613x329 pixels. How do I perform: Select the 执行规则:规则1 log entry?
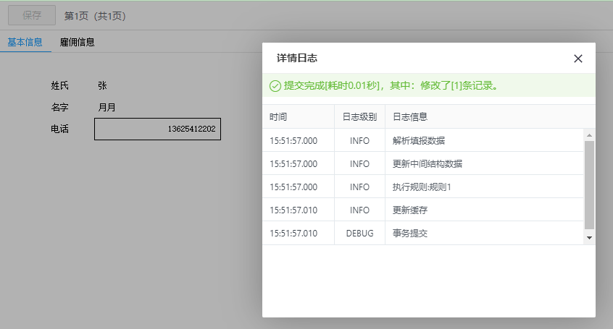coord(422,187)
